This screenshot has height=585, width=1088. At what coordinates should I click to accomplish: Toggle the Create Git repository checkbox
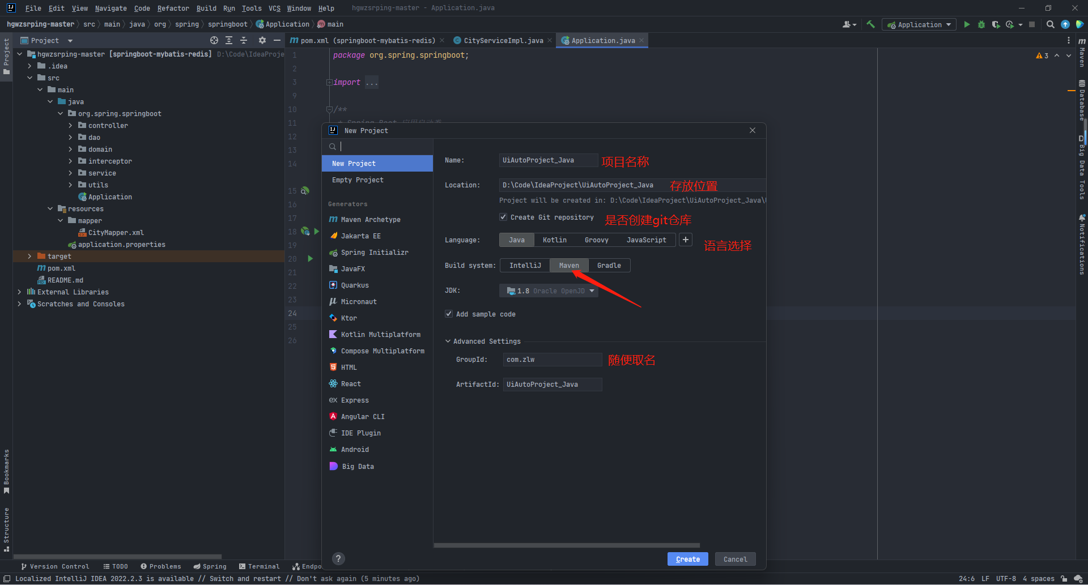click(x=503, y=217)
